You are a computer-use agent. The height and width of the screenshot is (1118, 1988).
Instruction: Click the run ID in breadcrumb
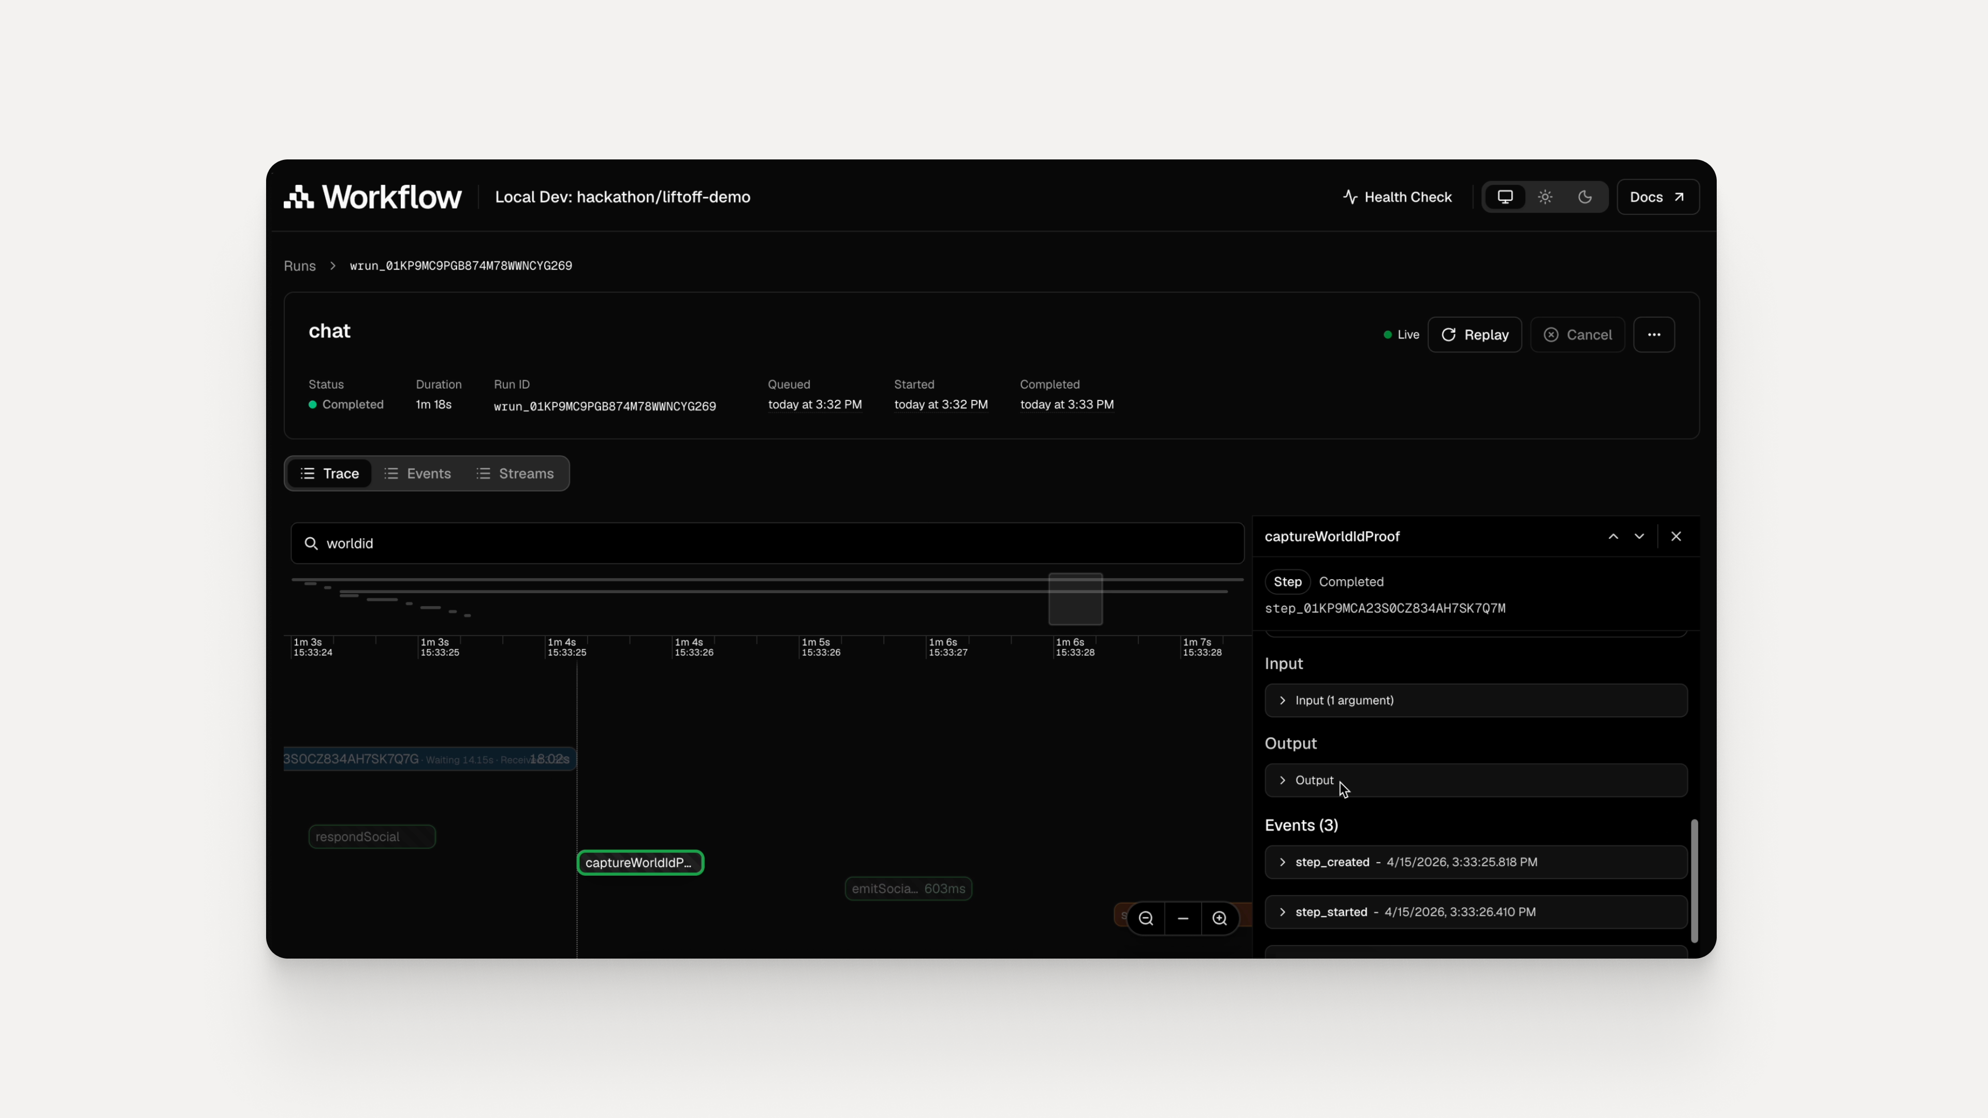click(x=461, y=266)
